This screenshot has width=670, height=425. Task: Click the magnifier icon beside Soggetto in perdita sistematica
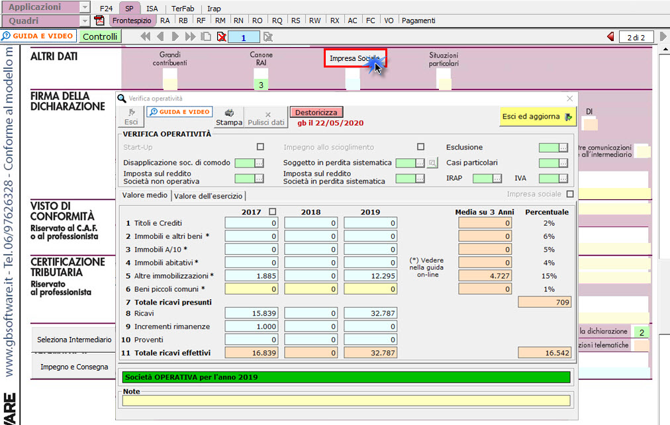click(432, 163)
